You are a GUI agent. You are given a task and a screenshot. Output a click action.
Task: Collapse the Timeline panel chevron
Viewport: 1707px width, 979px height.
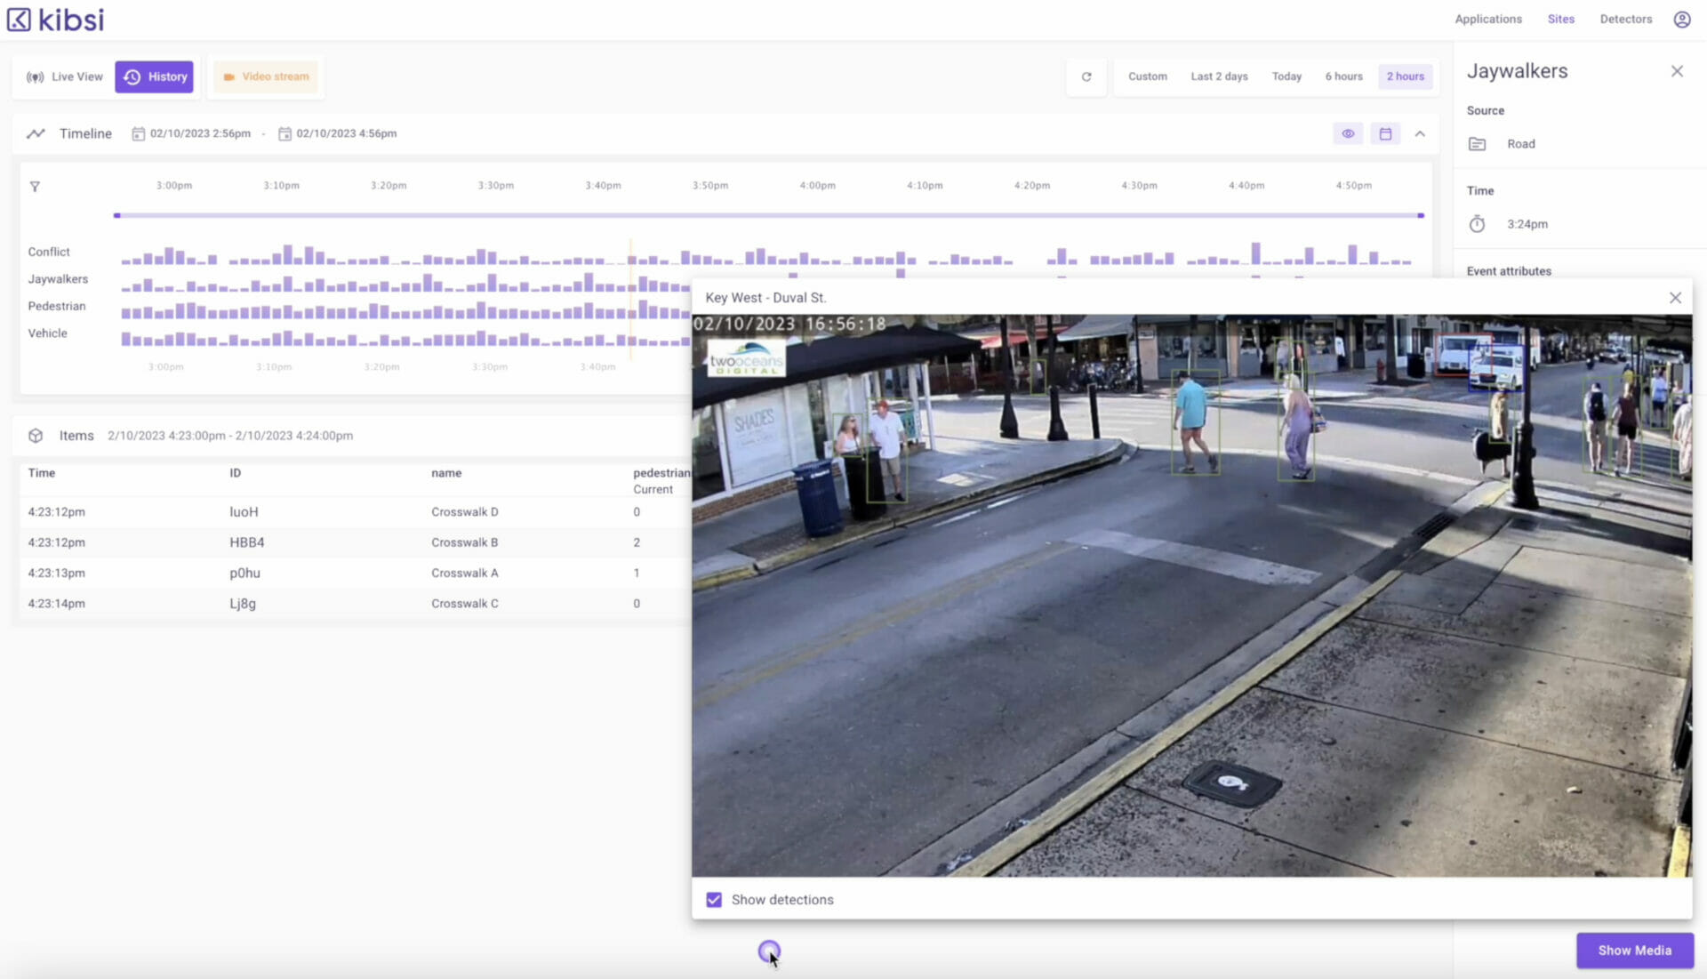click(1420, 133)
